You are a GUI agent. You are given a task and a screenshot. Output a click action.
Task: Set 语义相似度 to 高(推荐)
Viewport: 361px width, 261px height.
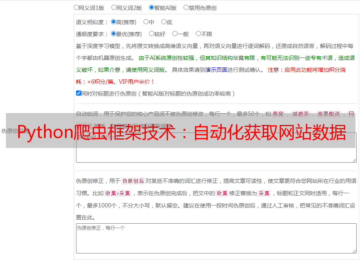[x=113, y=22]
